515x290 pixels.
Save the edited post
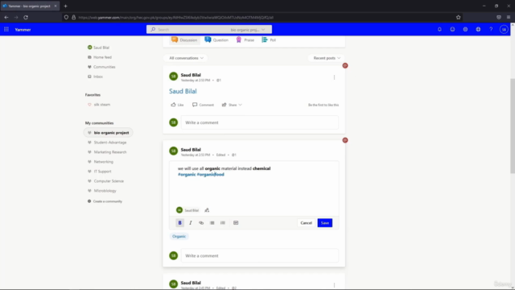325,223
